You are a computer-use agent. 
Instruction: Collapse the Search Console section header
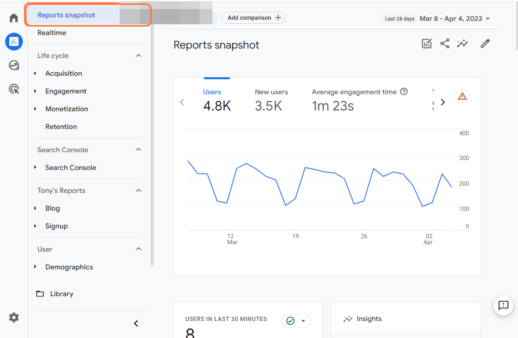tap(138, 149)
